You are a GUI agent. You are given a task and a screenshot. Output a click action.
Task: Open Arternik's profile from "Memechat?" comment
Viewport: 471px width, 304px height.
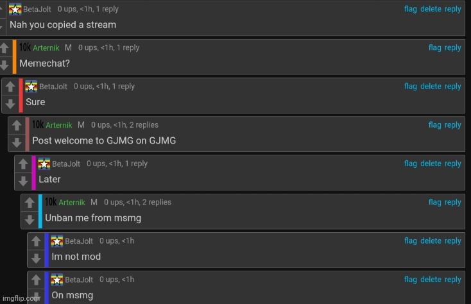(x=46, y=47)
